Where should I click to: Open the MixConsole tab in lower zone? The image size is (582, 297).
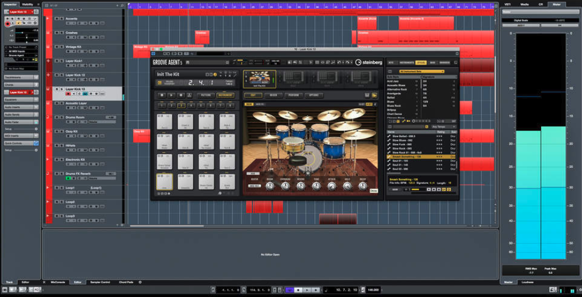click(x=58, y=282)
